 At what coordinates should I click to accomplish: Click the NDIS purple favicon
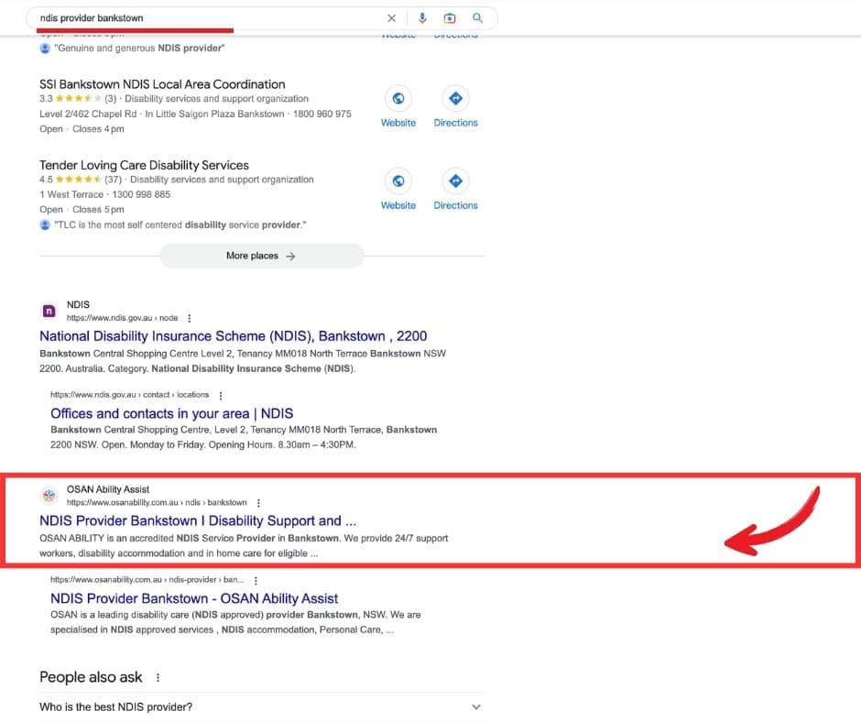pyautogui.click(x=49, y=311)
